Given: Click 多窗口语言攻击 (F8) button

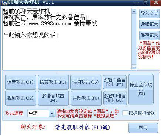Looking at the screenshot, I should [x=115, y=98].
